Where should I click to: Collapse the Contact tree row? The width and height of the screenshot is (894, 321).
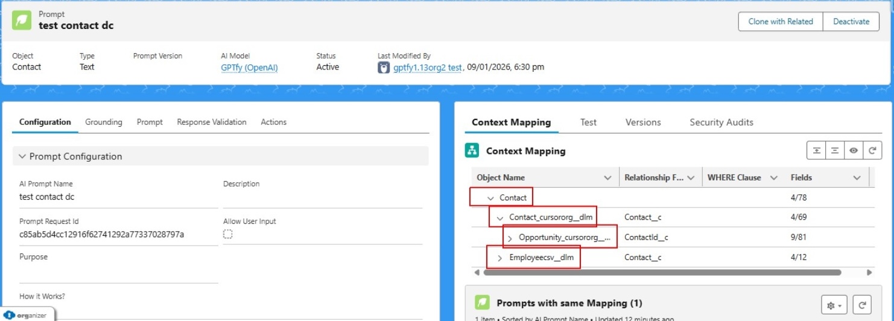(490, 198)
